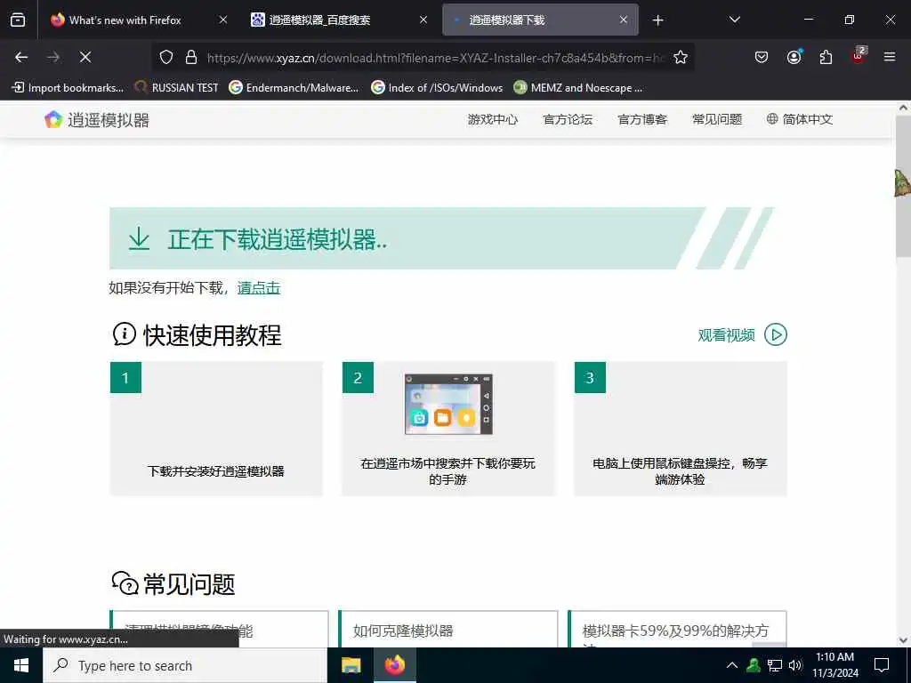Expand the list all tabs chevron

[734, 20]
